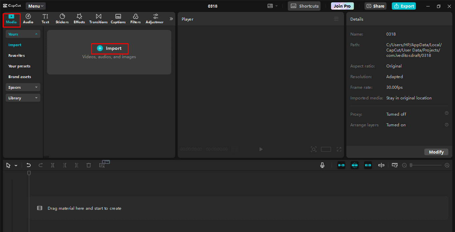The image size is (455, 232).
Task: Open the timeline cover settings icon
Action: [x=395, y=165]
